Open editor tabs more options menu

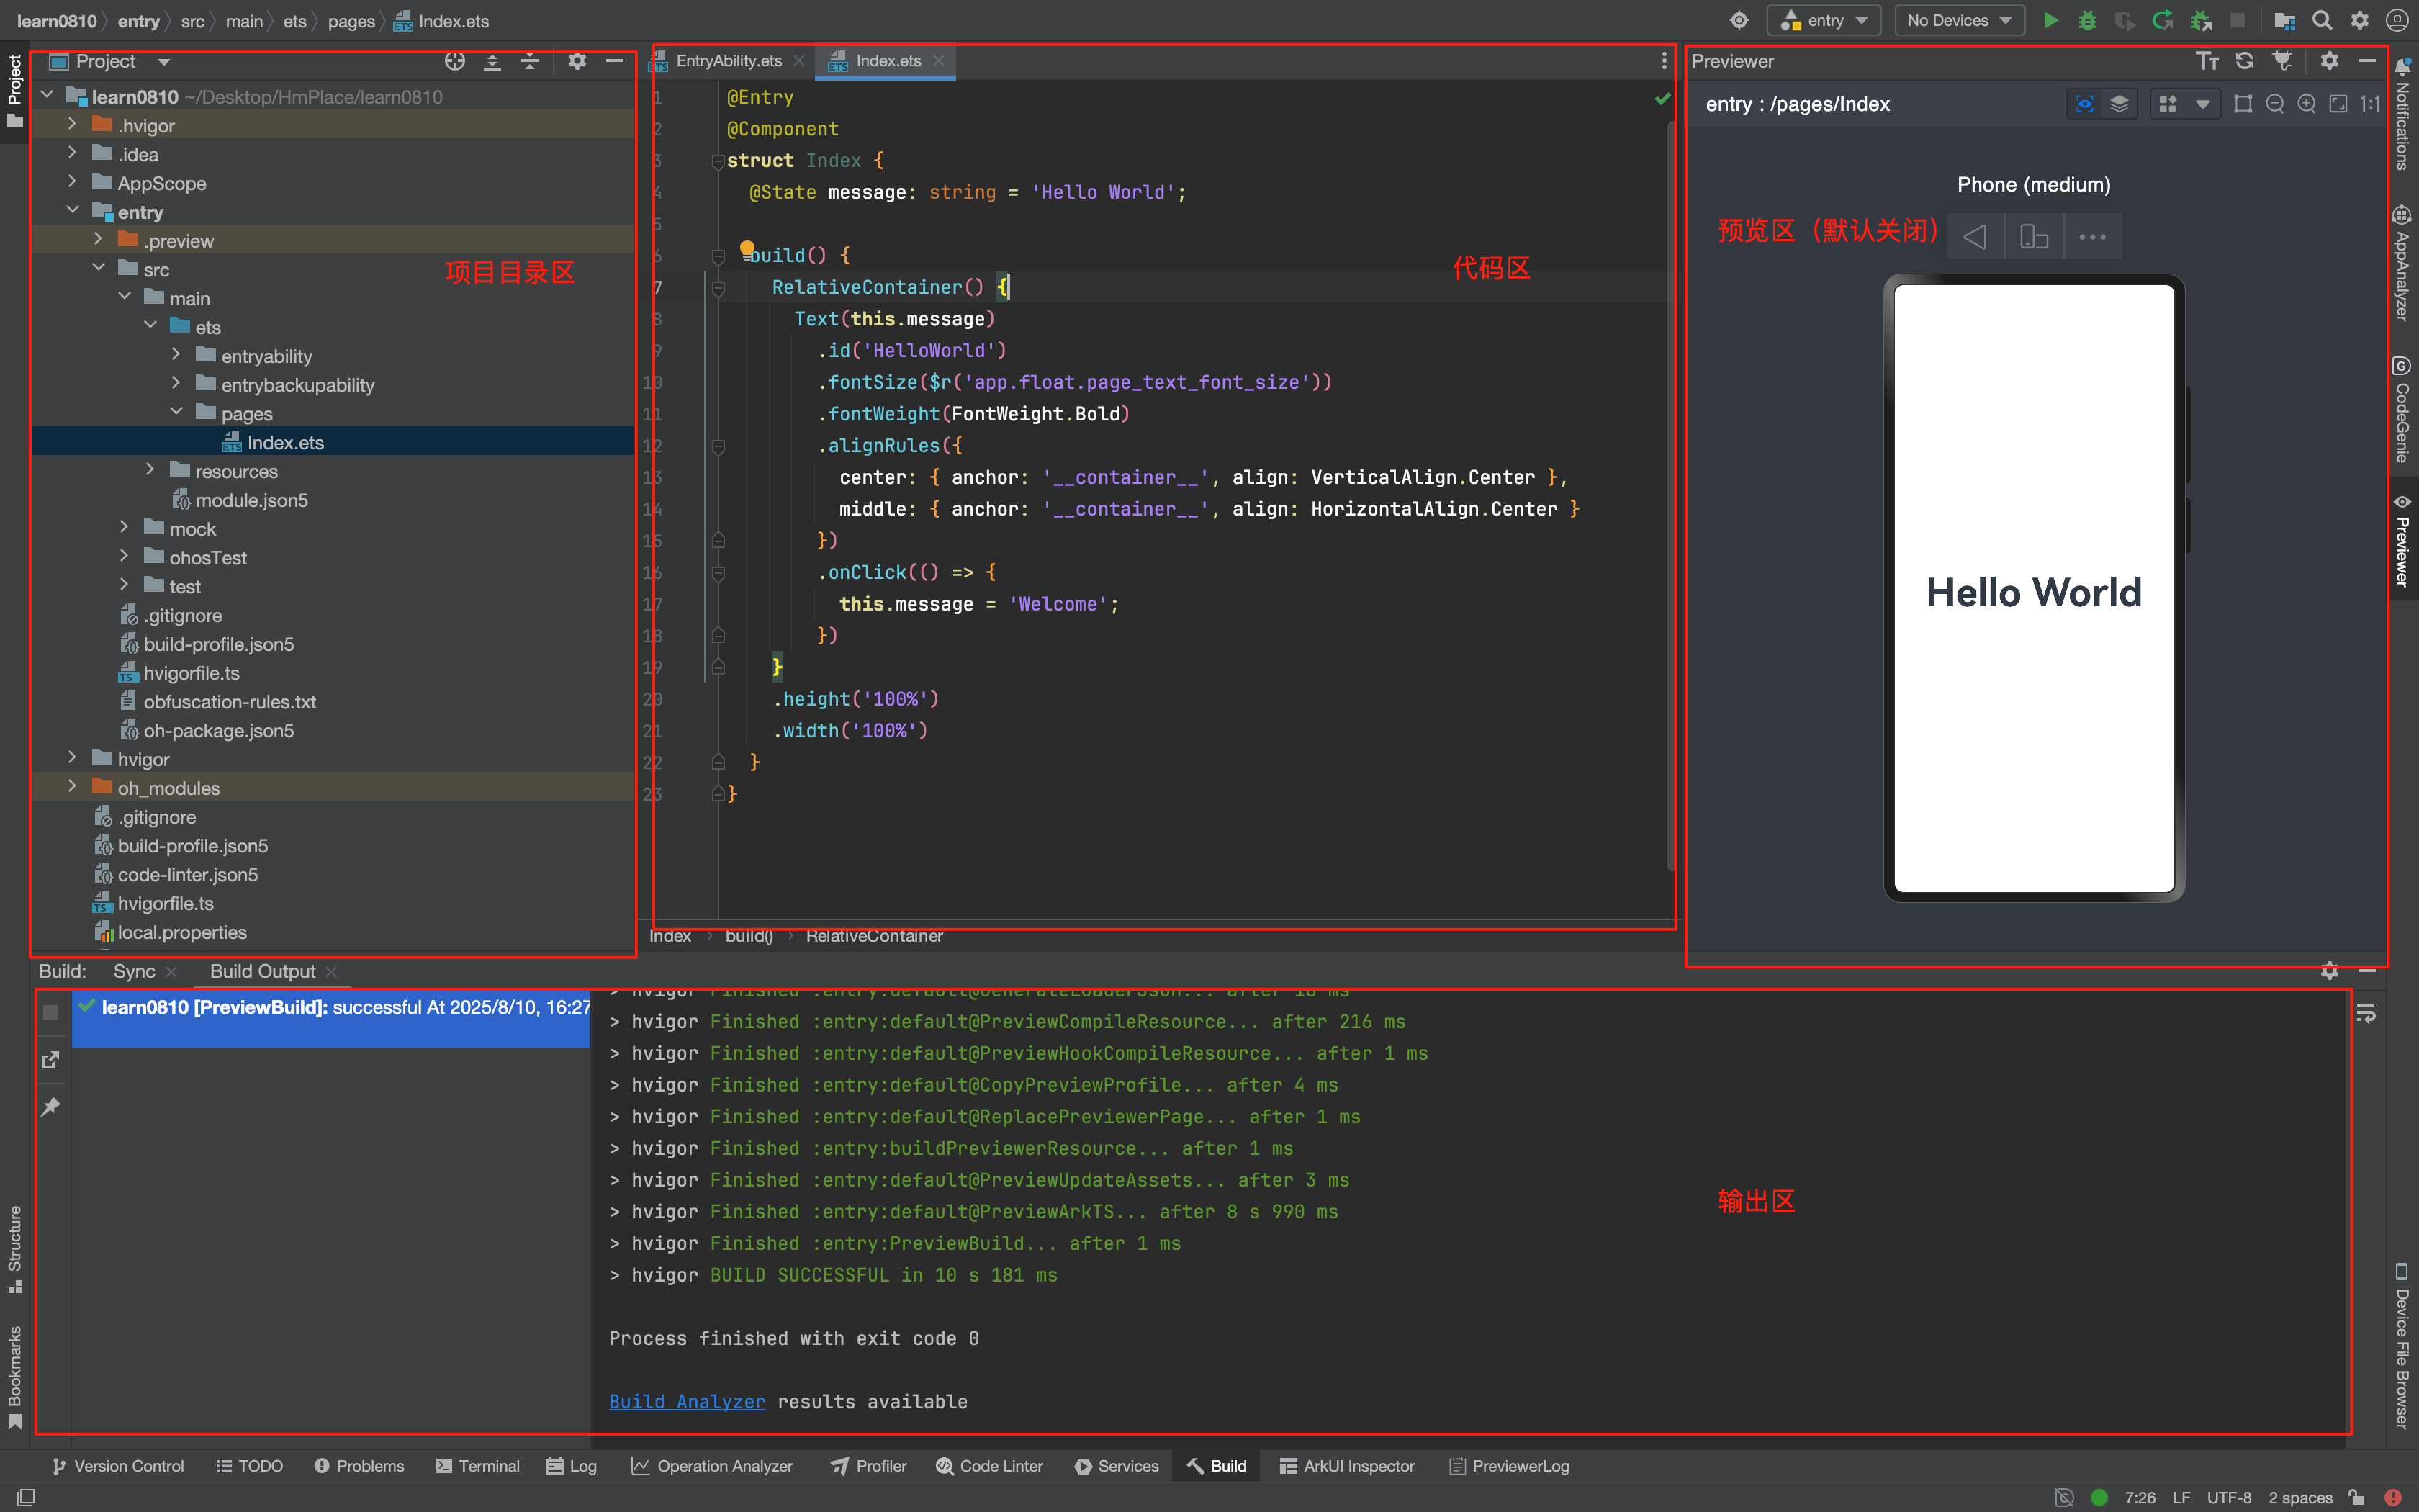click(1663, 61)
